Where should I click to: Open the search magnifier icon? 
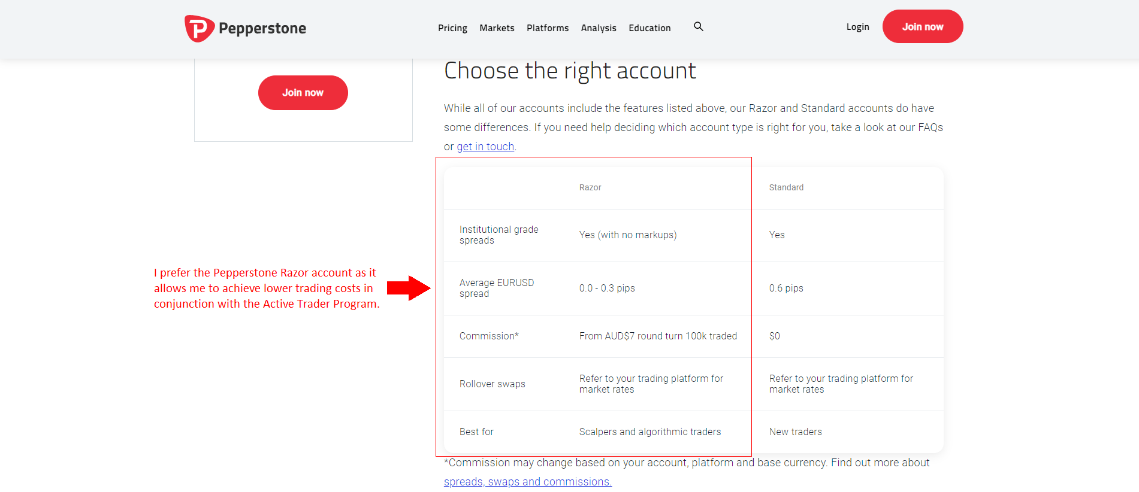pyautogui.click(x=699, y=27)
